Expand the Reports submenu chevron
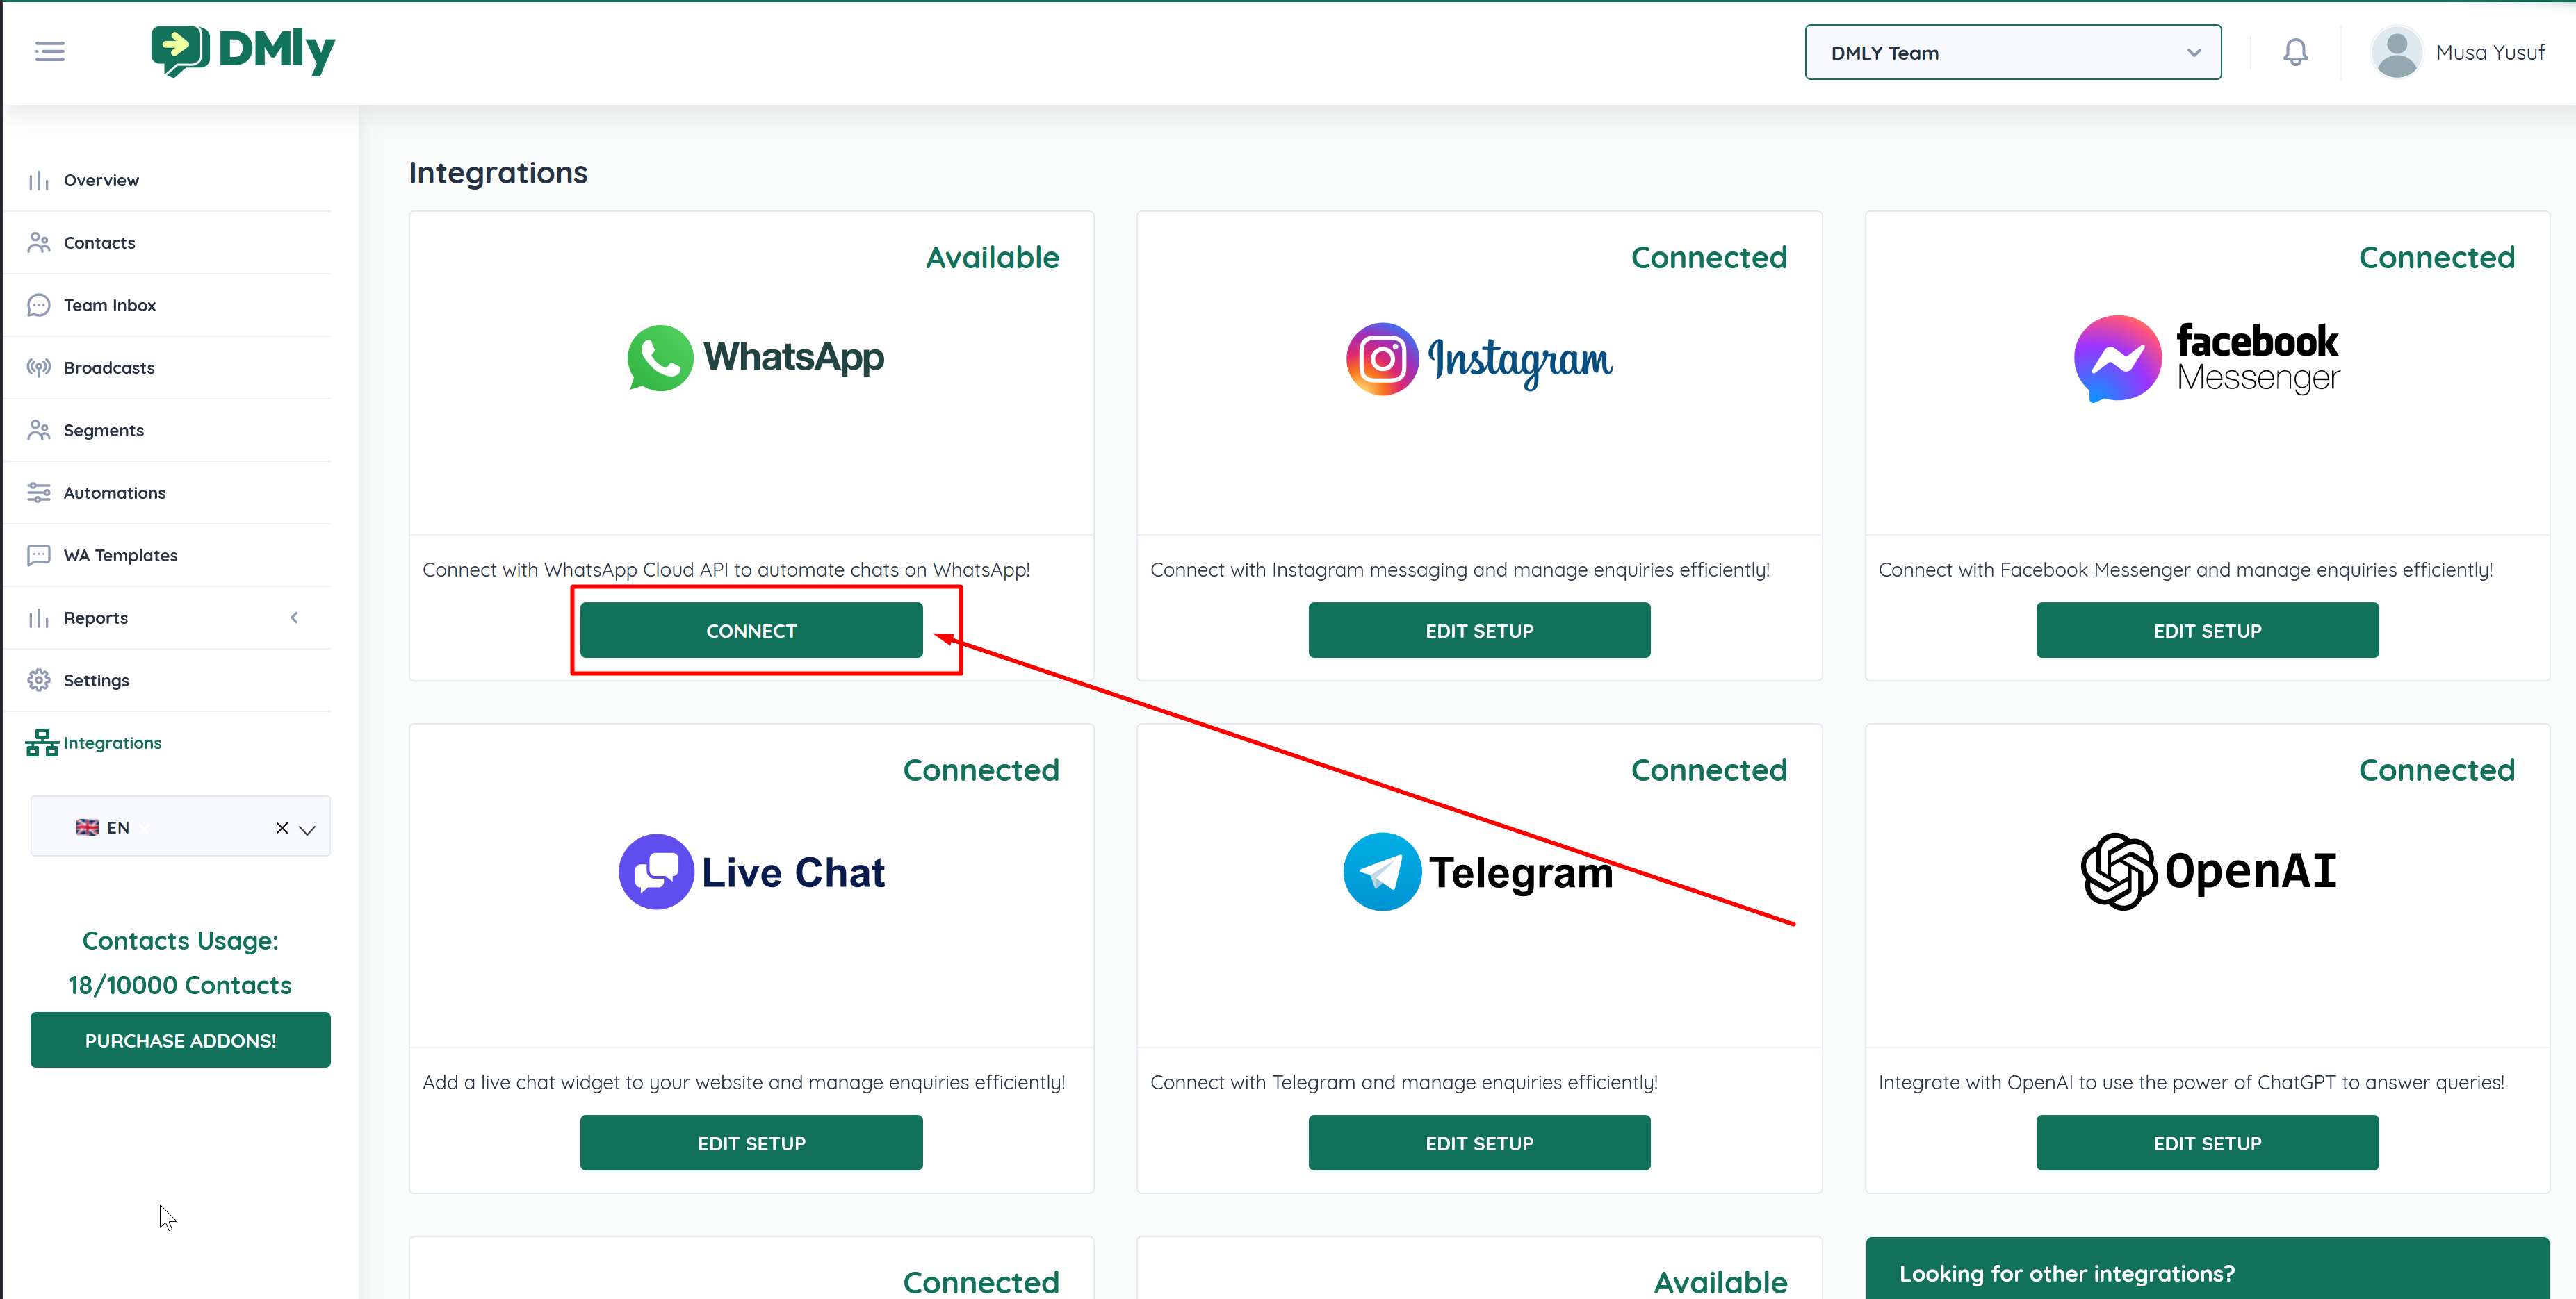 click(x=294, y=618)
